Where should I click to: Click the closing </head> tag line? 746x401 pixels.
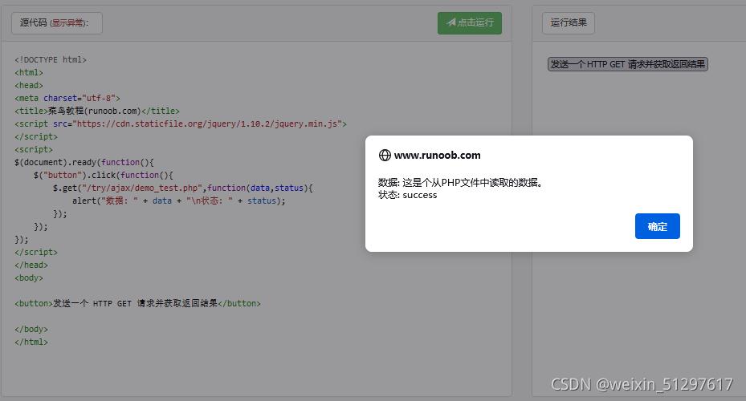click(31, 265)
